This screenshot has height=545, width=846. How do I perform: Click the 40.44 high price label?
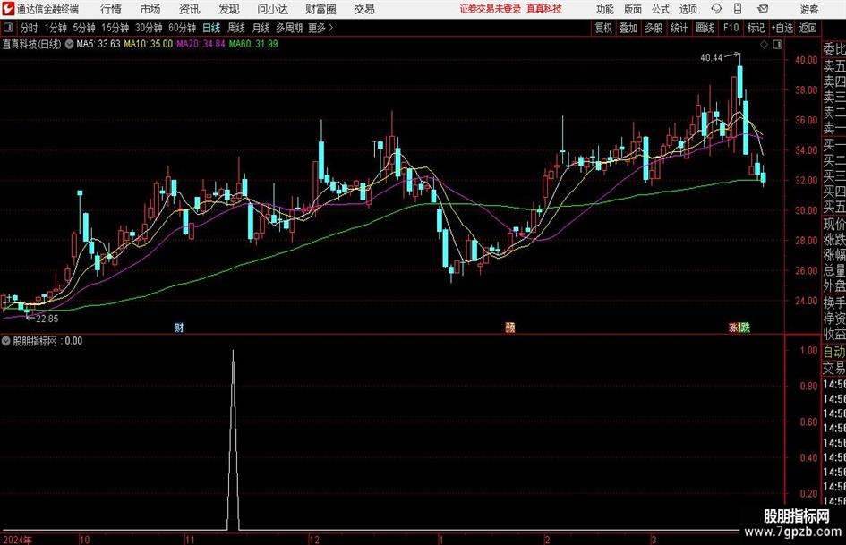(711, 58)
